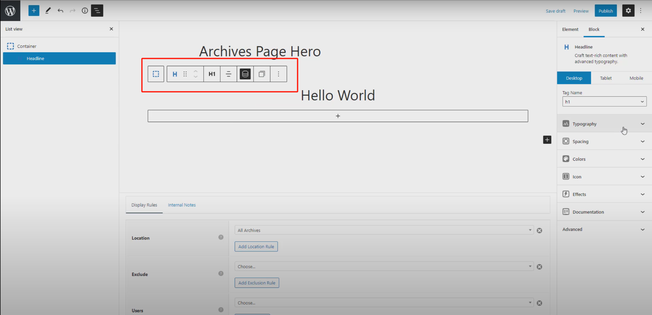Open block options three-dot menu
Image resolution: width=652 pixels, height=315 pixels.
pos(278,74)
